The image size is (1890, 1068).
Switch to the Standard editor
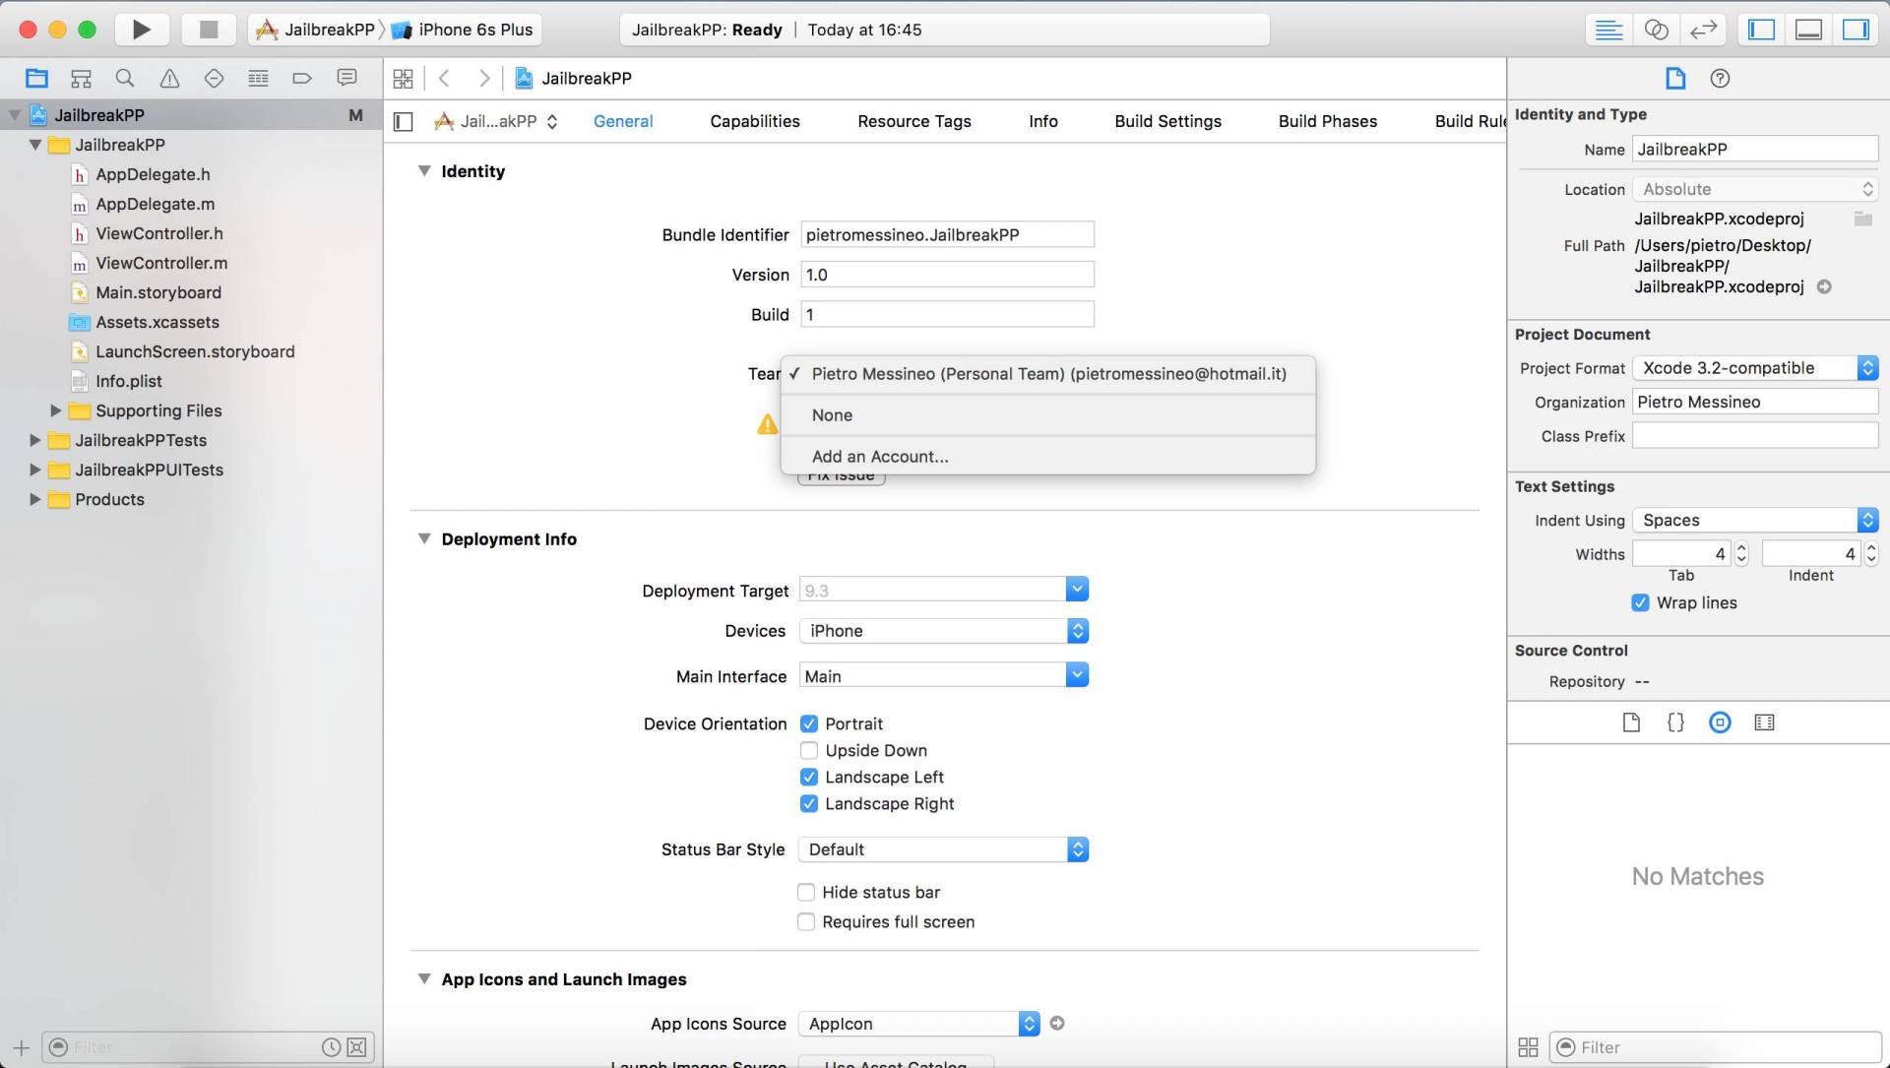(1608, 30)
